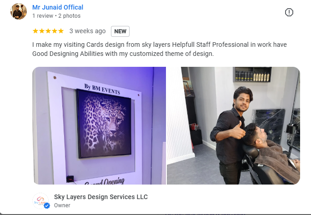Click the Sky Layers Design Services LLC name
The height and width of the screenshot is (215, 311).
pos(101,197)
